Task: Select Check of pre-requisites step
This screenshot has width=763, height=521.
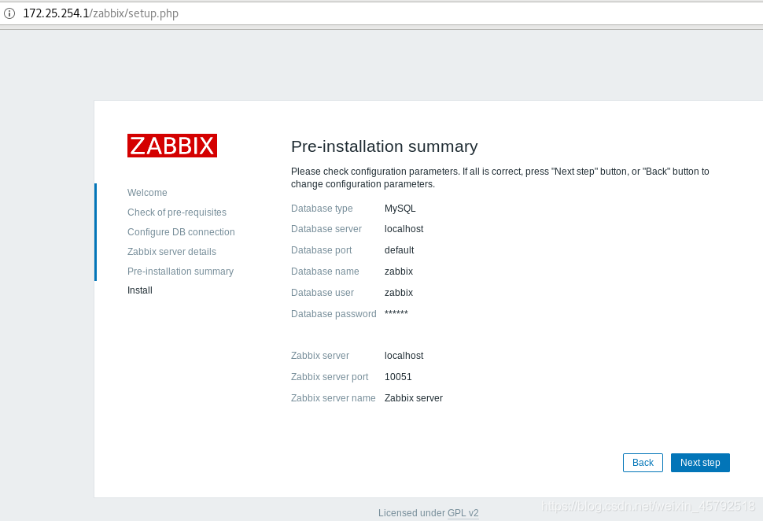Action: (177, 212)
